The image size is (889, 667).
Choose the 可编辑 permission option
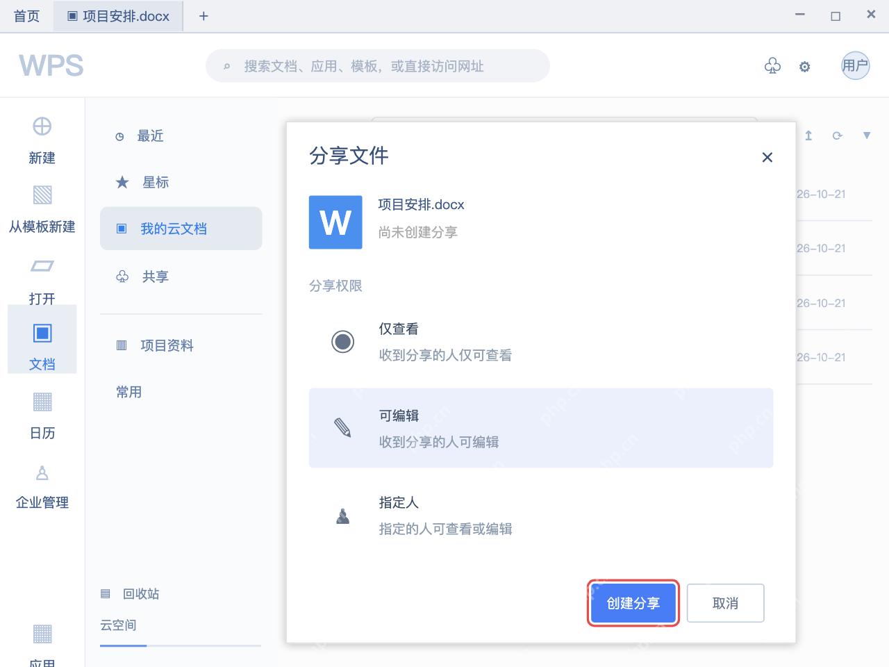[541, 428]
